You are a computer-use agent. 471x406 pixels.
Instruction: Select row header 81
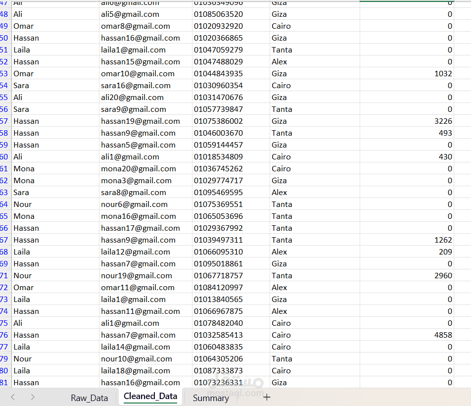point(5,383)
